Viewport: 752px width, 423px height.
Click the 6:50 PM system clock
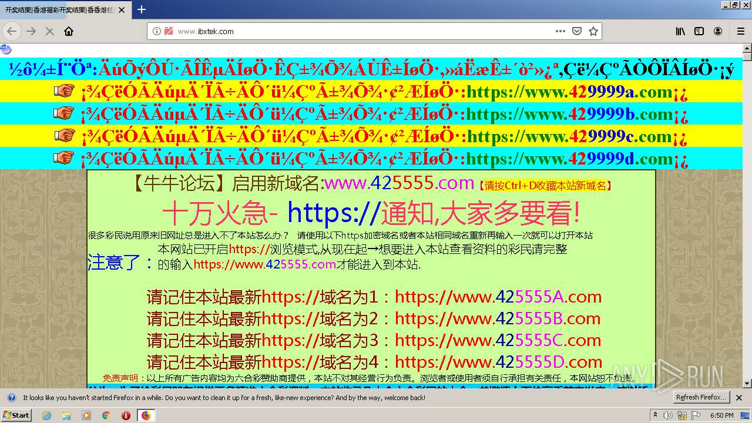pos(721,415)
